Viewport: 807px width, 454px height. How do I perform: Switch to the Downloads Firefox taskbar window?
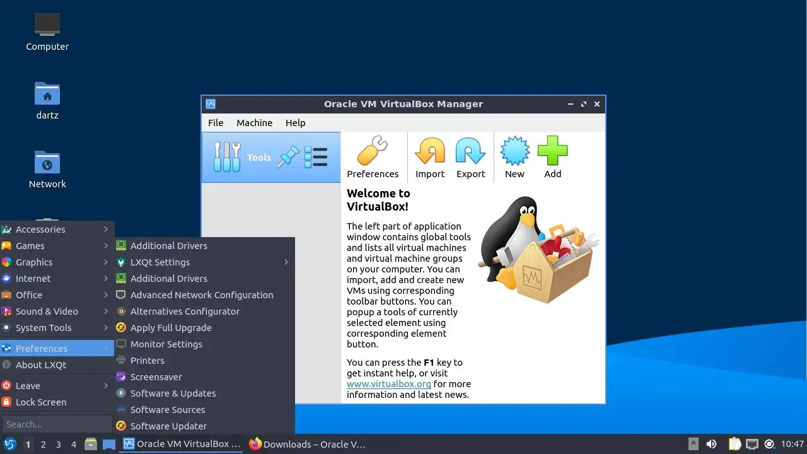[308, 444]
